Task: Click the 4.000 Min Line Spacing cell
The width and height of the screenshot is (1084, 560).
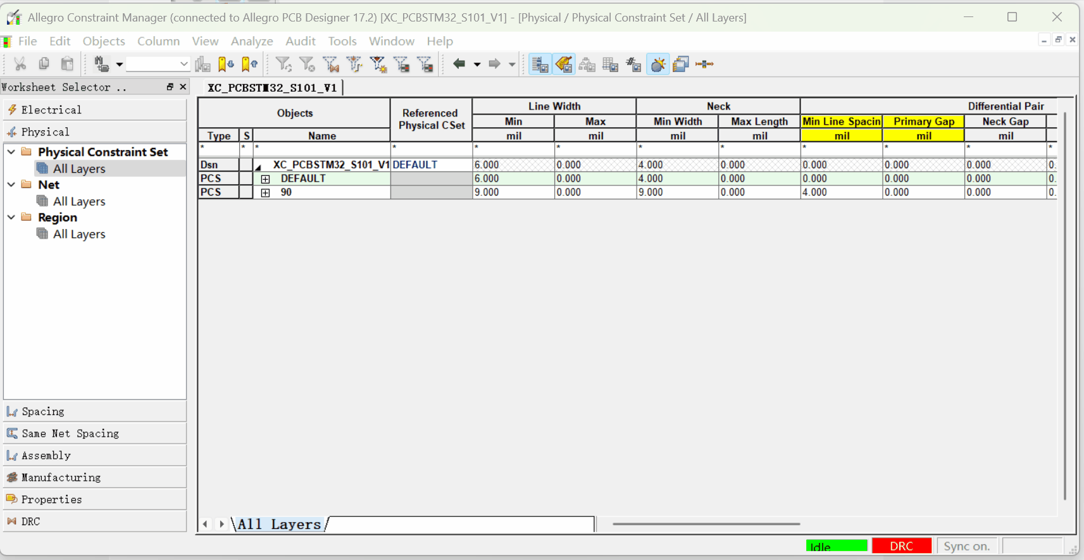Action: click(x=842, y=192)
